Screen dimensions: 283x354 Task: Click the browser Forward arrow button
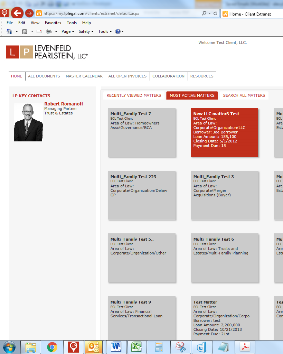point(29,13)
